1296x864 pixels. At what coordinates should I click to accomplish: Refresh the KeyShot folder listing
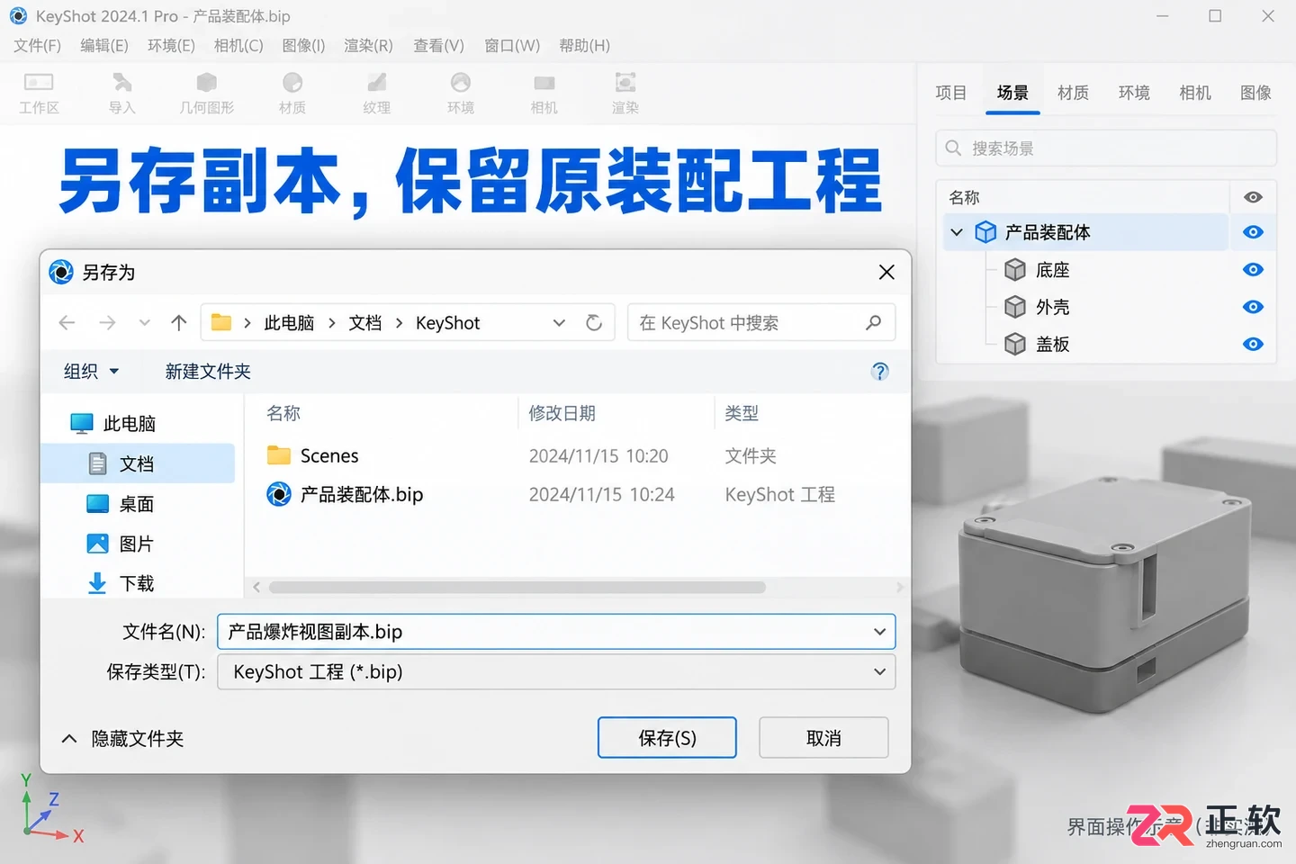[x=594, y=322]
